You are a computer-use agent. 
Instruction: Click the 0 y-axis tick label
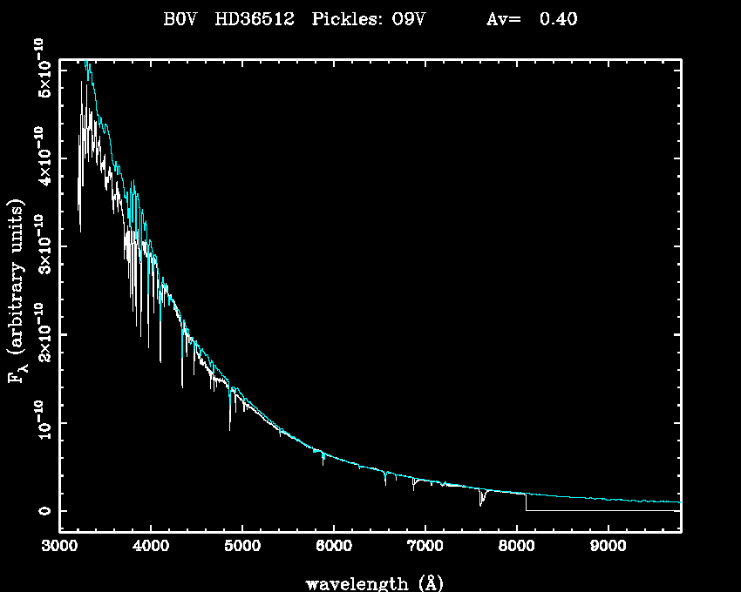coord(42,511)
